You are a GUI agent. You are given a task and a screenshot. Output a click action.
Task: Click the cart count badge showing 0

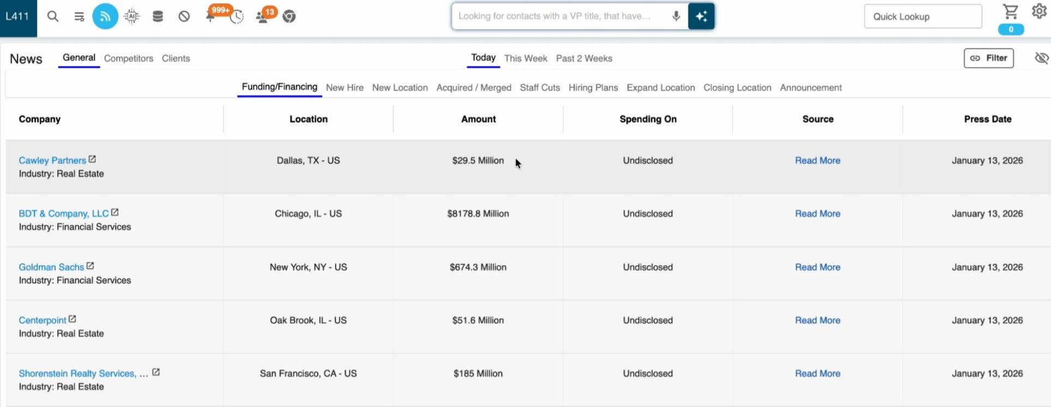(1011, 29)
